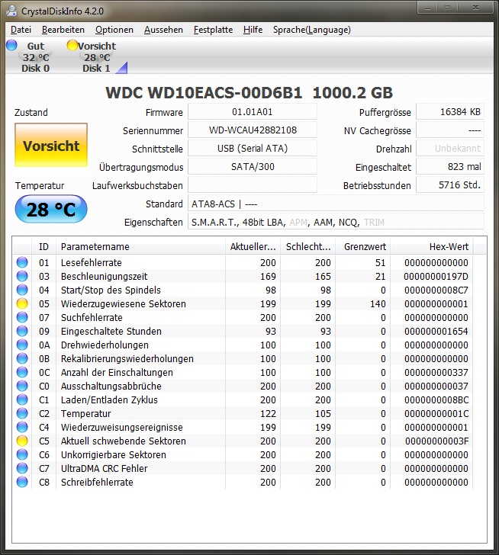Sort by the Grenzwert column header
The width and height of the screenshot is (499, 555).
[363, 247]
